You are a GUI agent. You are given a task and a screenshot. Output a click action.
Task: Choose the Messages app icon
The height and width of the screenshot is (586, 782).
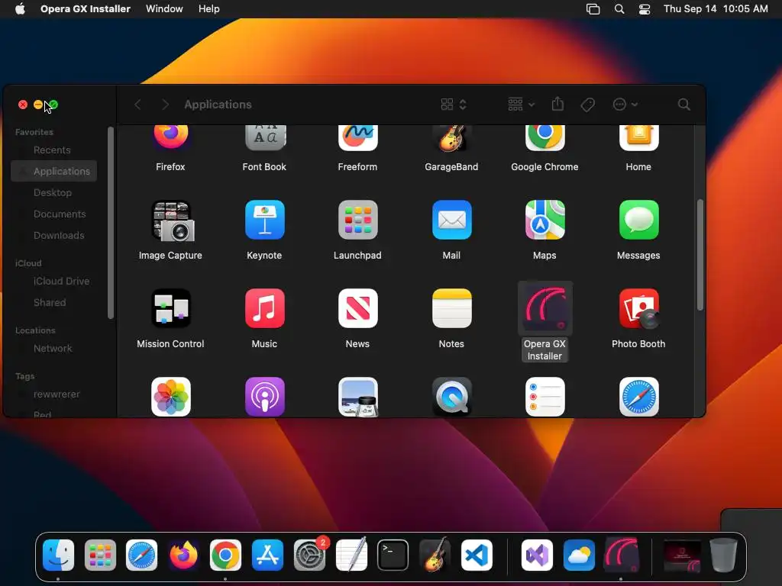point(638,220)
